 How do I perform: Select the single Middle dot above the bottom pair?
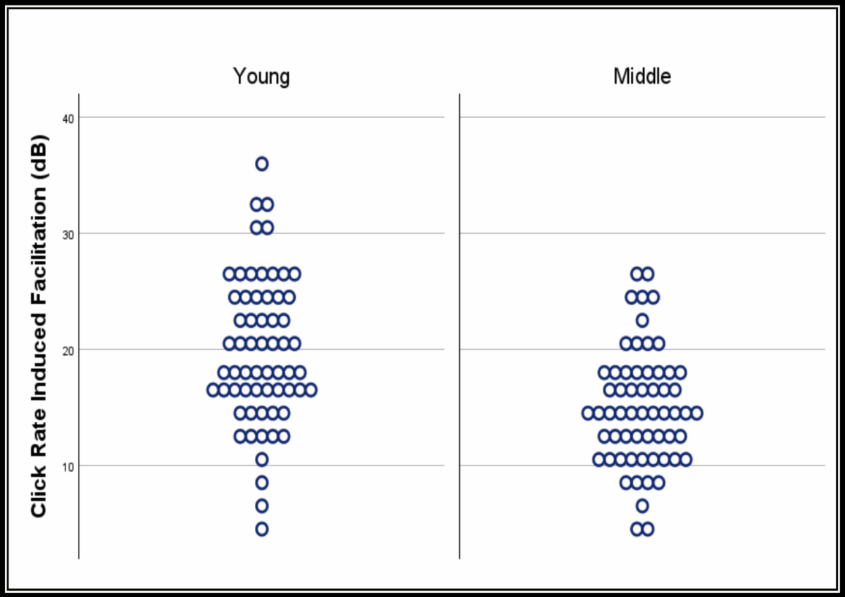[642, 506]
